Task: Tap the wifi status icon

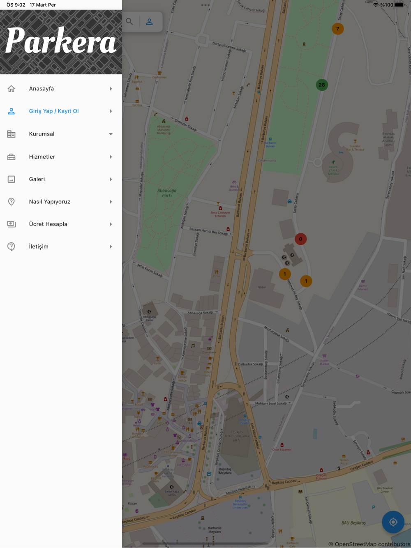Action: pos(376,5)
